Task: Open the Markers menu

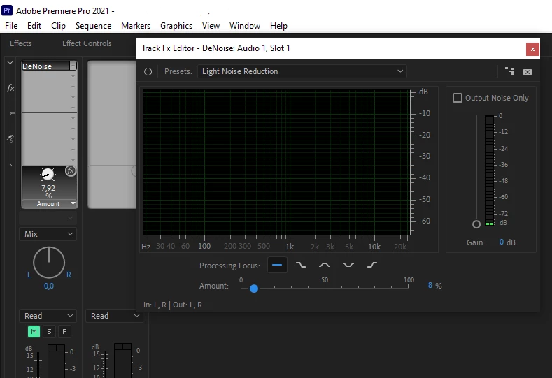Action: (136, 26)
